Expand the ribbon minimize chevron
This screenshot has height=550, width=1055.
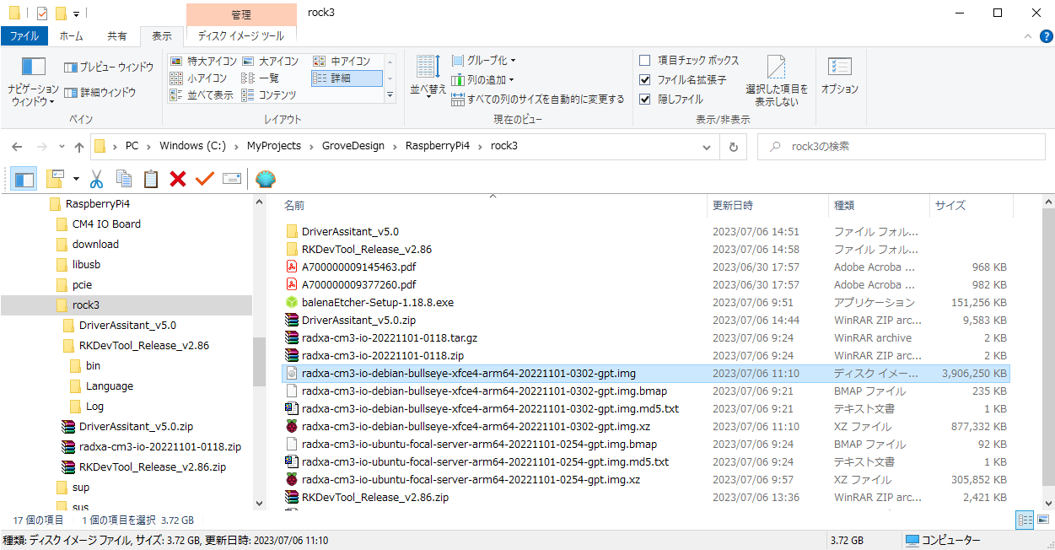[x=1027, y=36]
